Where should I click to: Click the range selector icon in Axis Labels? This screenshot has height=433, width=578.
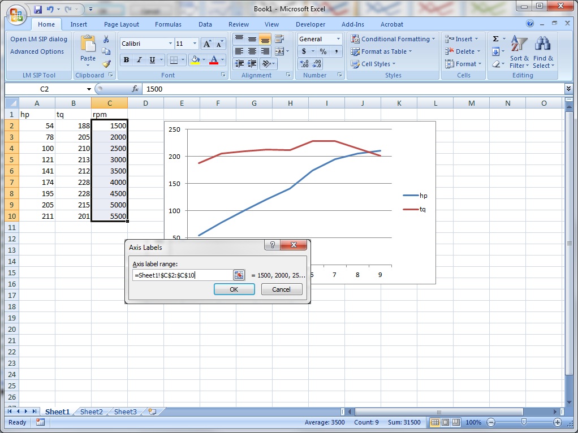tap(239, 275)
